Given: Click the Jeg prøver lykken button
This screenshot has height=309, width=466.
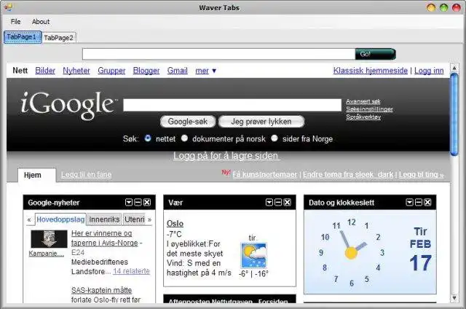Looking at the screenshot, I should click(x=261, y=121).
